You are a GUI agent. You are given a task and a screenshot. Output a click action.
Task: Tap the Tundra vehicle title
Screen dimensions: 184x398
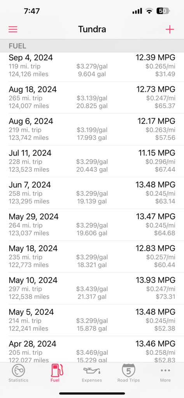(x=92, y=30)
